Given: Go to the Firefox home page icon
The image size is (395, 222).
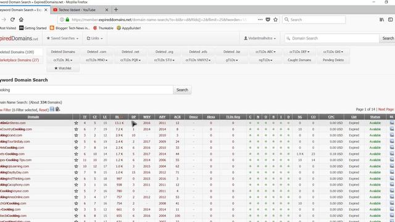Looking at the screenshot, I should [x=21, y=20].
